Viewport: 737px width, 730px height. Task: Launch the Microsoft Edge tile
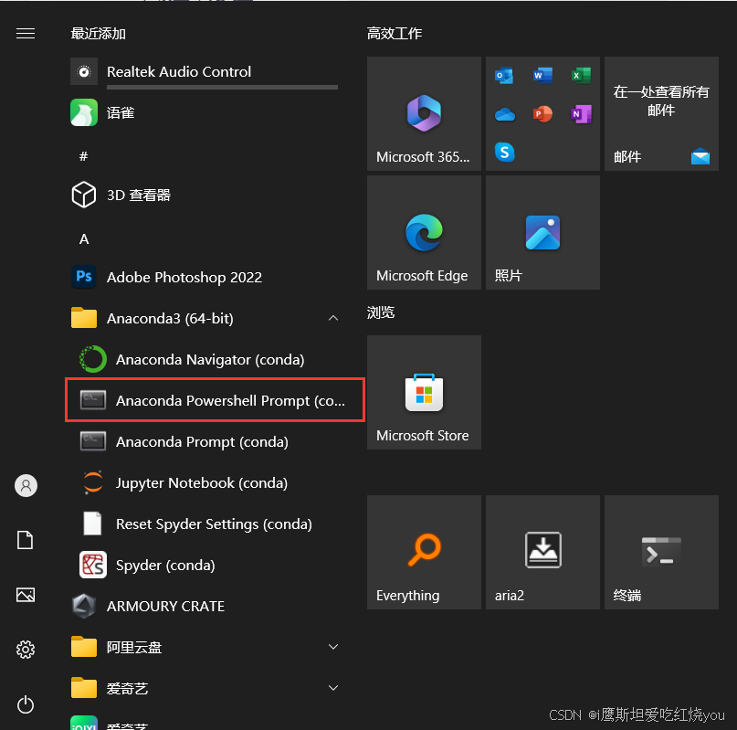tap(424, 232)
